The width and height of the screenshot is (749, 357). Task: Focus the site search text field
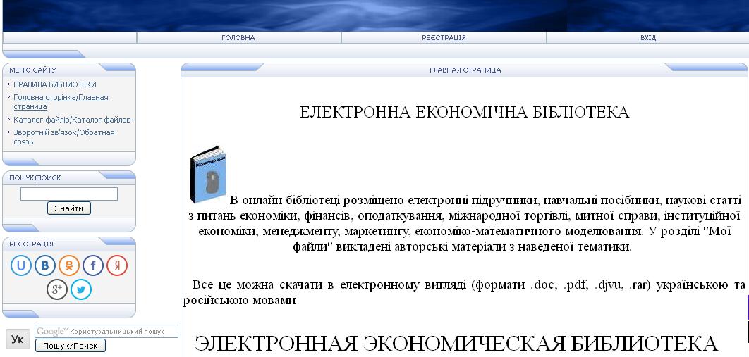69,194
